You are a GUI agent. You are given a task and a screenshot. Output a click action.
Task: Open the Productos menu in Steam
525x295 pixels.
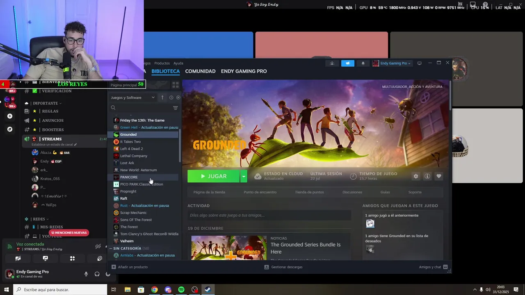[162, 63]
